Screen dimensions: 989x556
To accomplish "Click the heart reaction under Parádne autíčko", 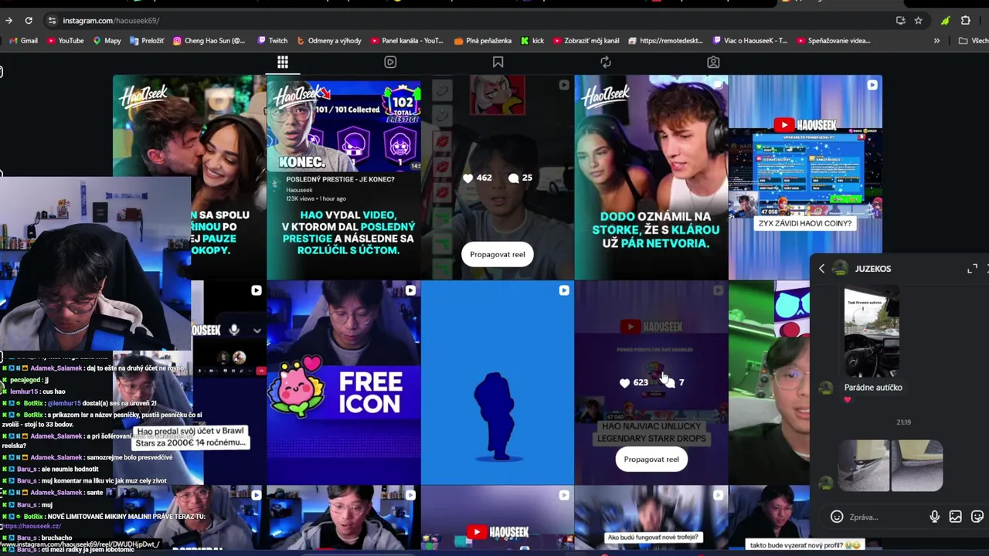I will pyautogui.click(x=847, y=400).
